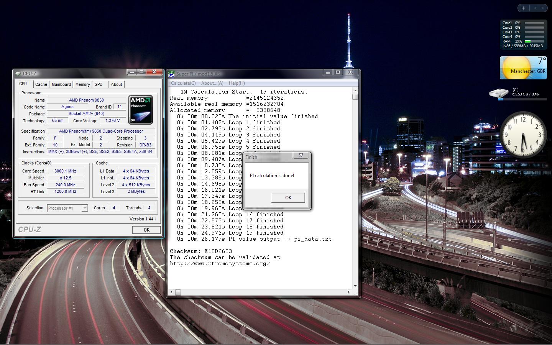Click the Super PI title bar icon
The height and width of the screenshot is (345, 552).
point(171,74)
